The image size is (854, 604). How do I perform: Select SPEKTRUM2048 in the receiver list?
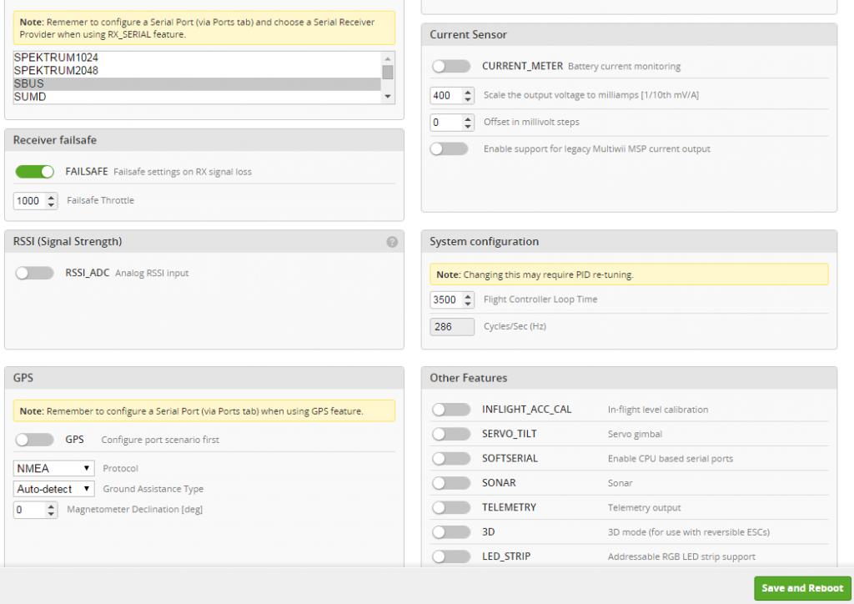coord(56,71)
